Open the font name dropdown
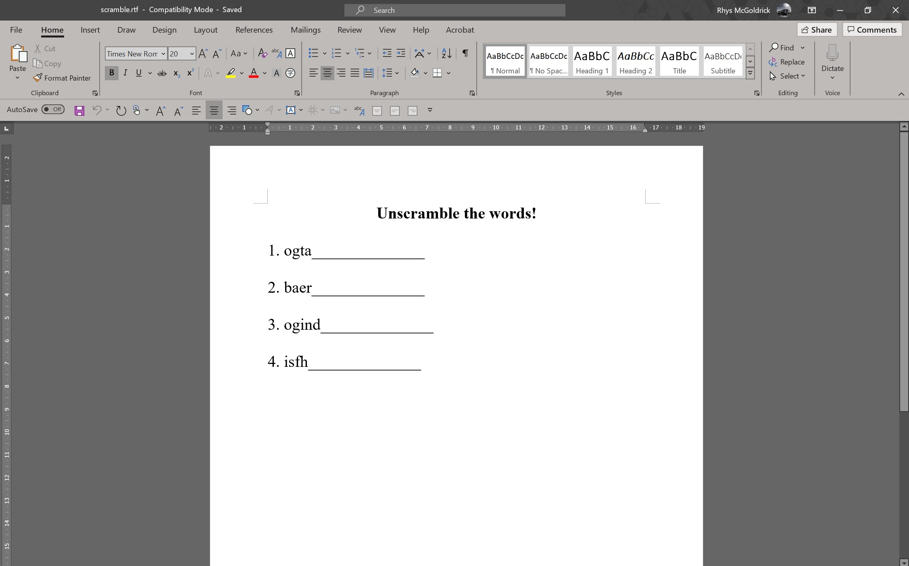The image size is (909, 566). (163, 54)
